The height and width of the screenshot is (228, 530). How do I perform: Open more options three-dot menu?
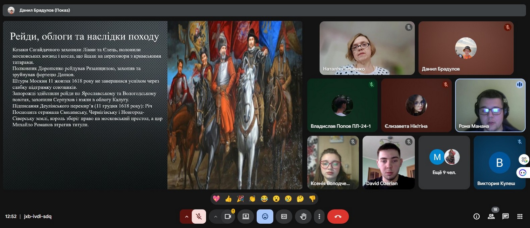coord(319,217)
